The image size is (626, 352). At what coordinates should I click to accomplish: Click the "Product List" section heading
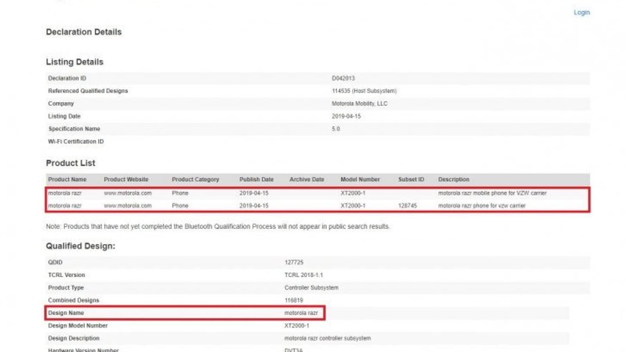(70, 163)
